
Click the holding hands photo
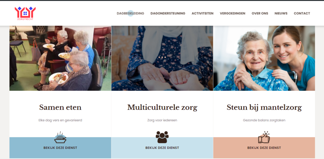click(x=162, y=58)
